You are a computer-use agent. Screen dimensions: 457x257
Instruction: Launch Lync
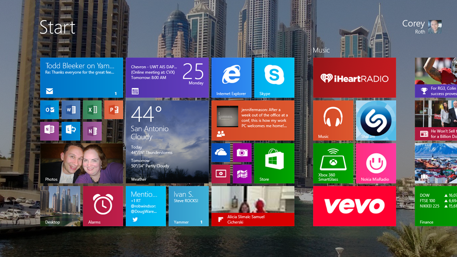pyautogui.click(x=71, y=131)
